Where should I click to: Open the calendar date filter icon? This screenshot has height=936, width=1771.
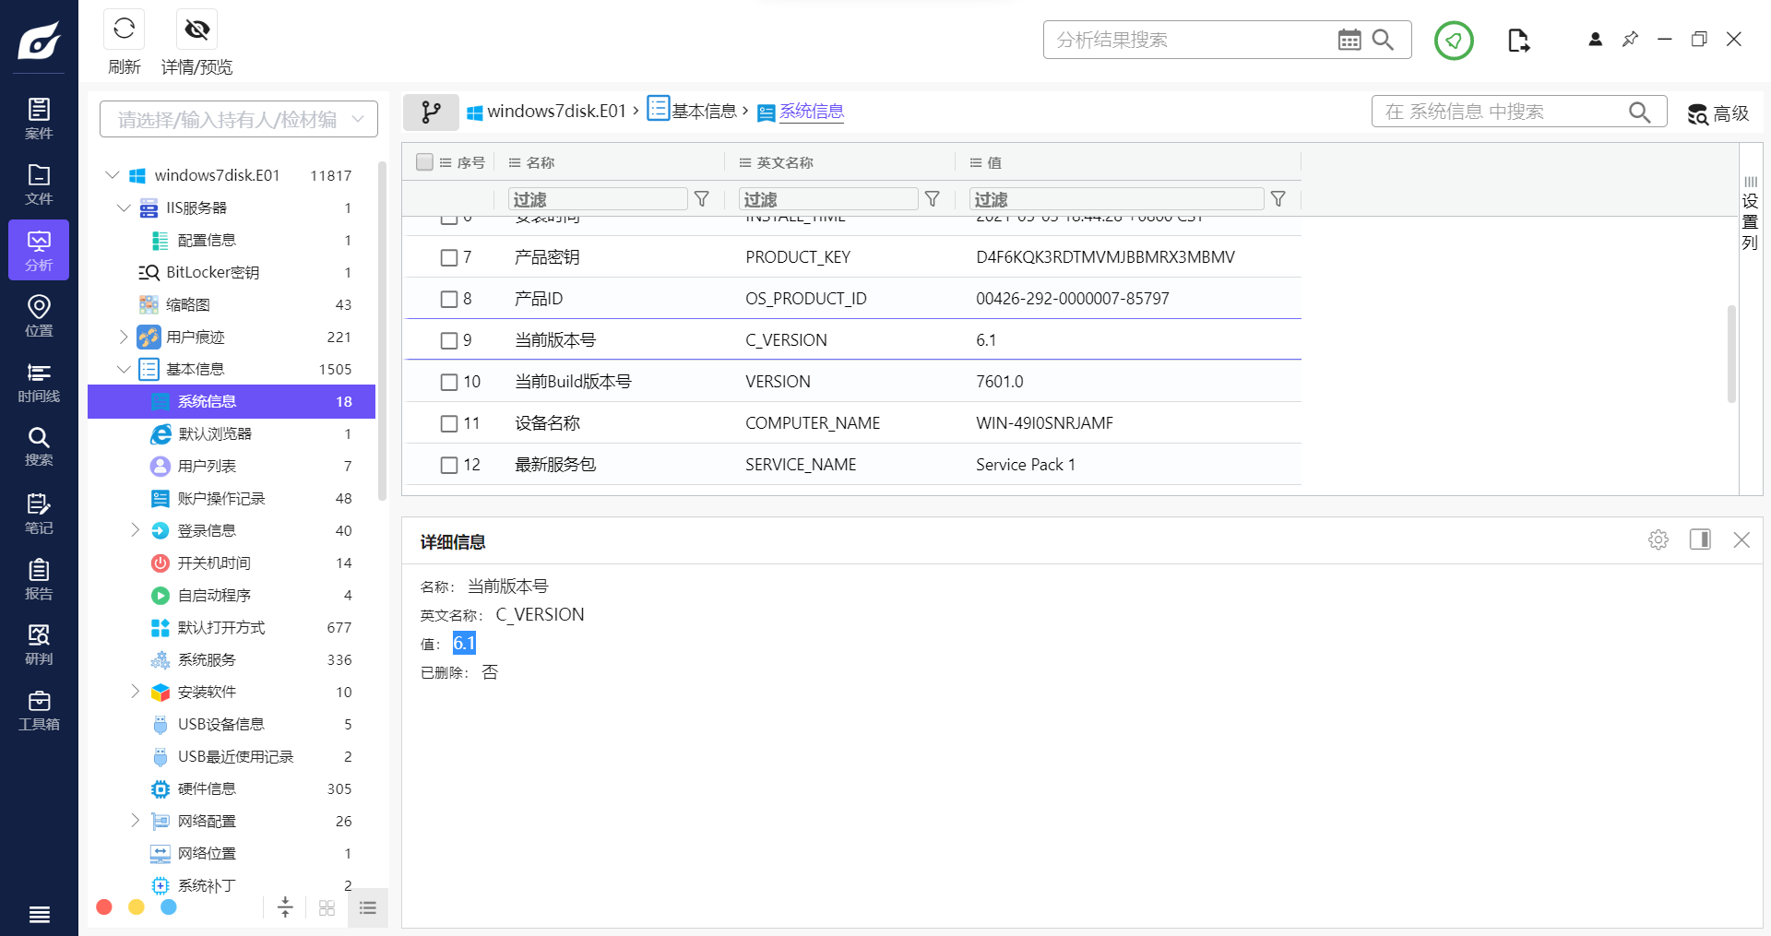(1349, 40)
